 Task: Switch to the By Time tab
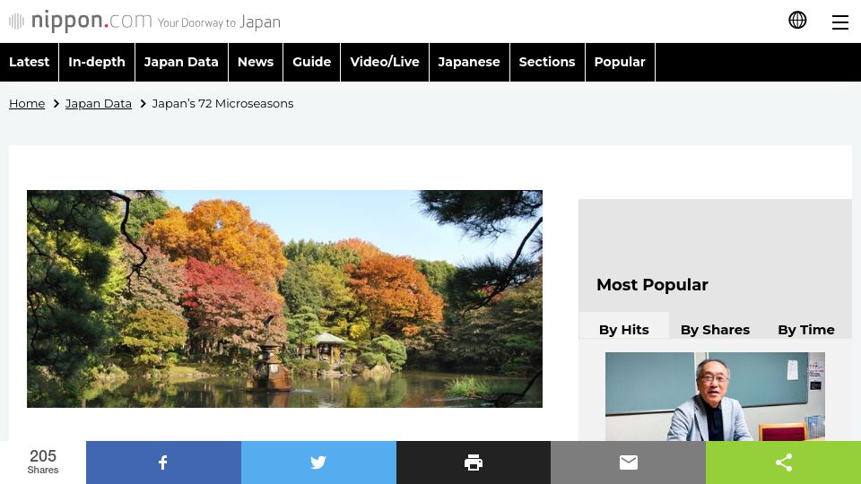806,329
